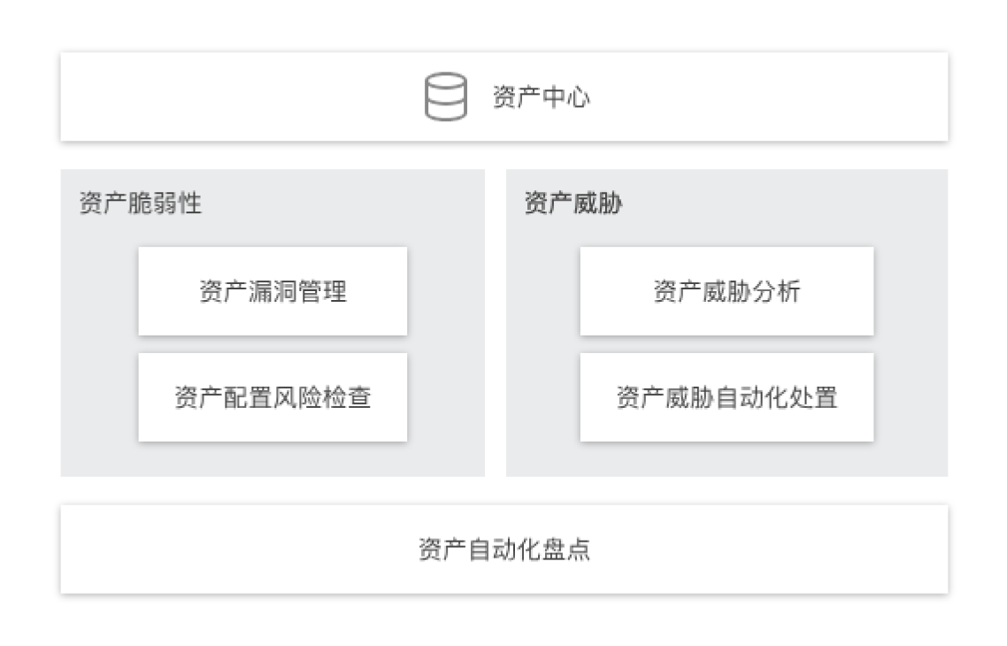Open the 资产配置风险检查 card
This screenshot has height=646, width=1007.
pyautogui.click(x=273, y=397)
